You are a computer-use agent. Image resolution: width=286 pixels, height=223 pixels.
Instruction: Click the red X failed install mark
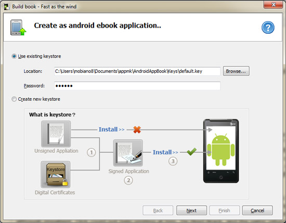(x=137, y=129)
